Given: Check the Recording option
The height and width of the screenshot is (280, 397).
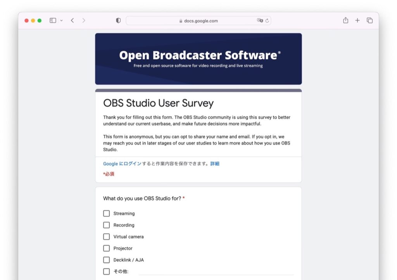Looking at the screenshot, I should pos(106,225).
